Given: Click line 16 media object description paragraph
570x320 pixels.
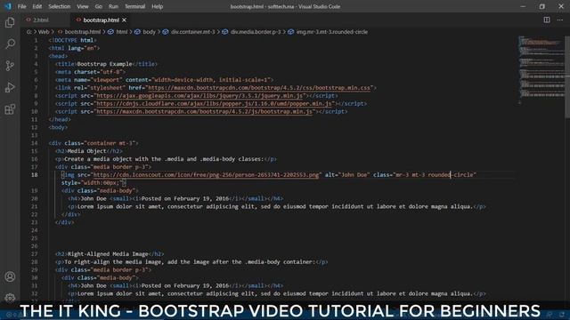Looking at the screenshot, I should click(x=166, y=159).
